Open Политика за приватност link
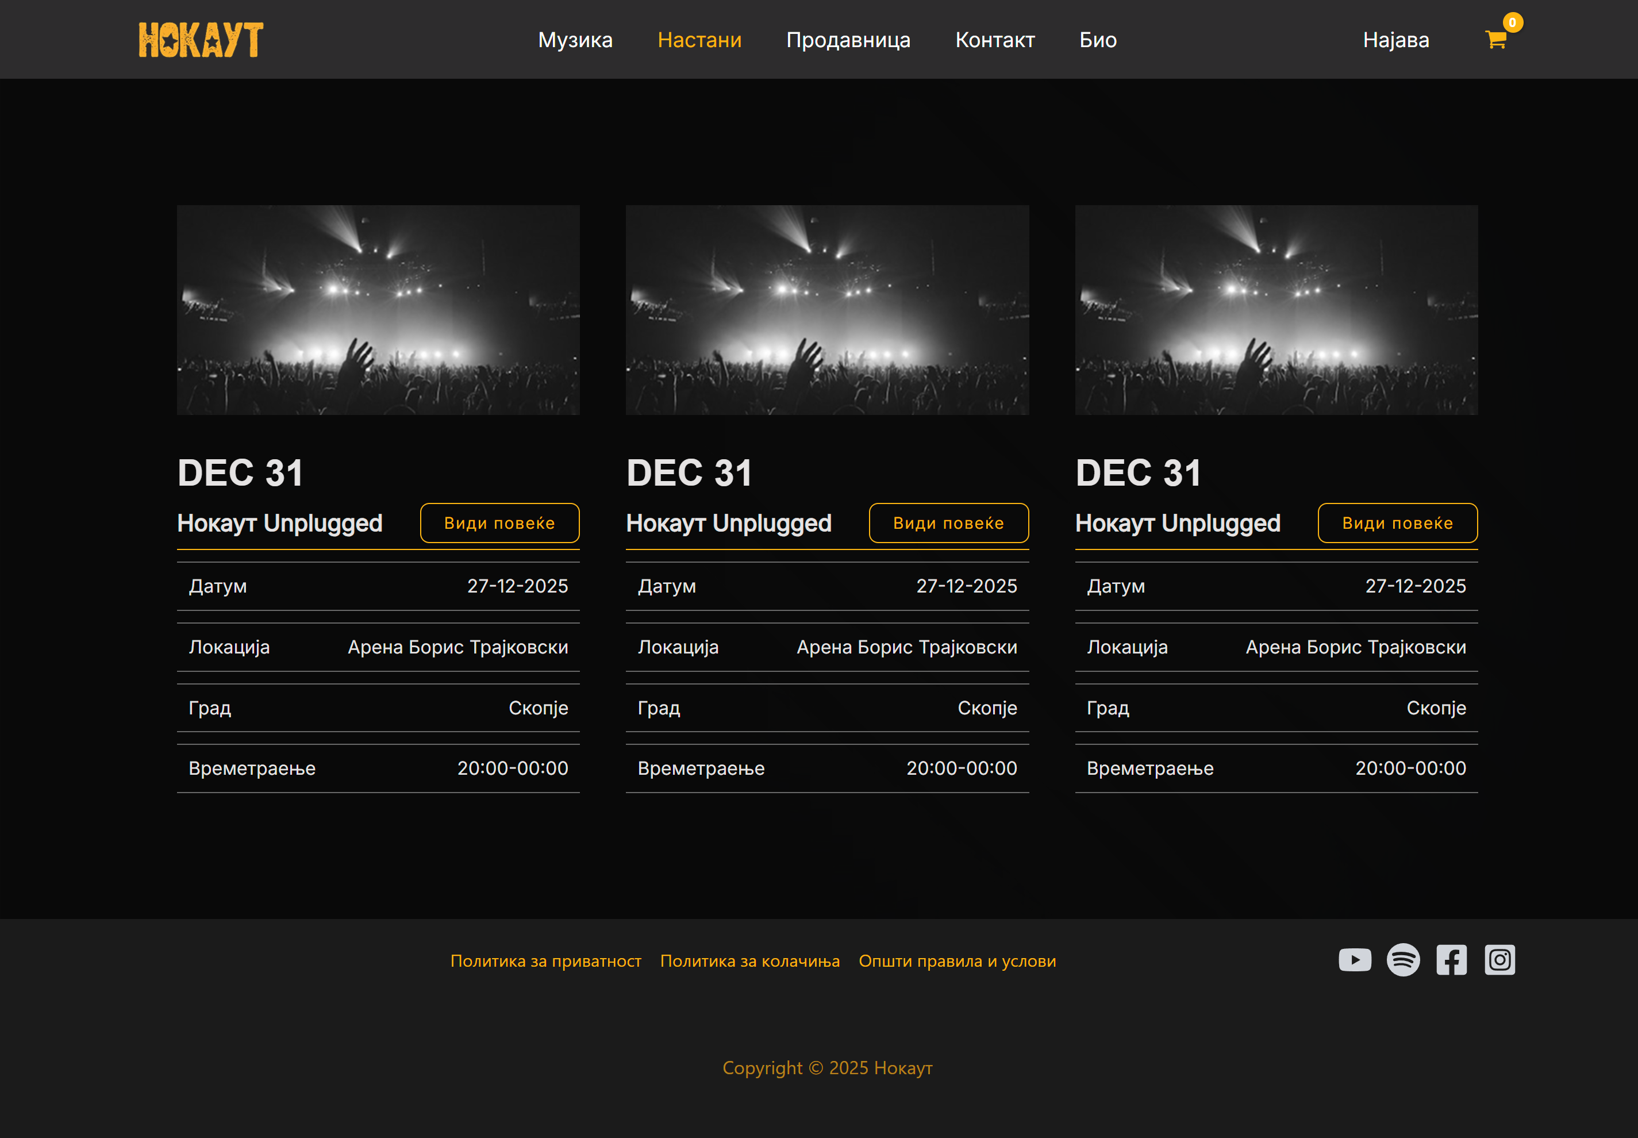The width and height of the screenshot is (1638, 1138). tap(545, 961)
